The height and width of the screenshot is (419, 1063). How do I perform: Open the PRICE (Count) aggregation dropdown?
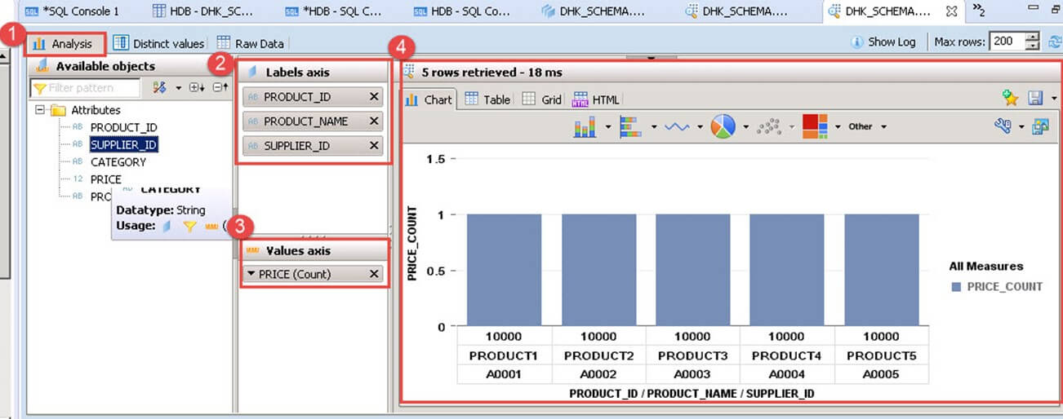coord(251,275)
